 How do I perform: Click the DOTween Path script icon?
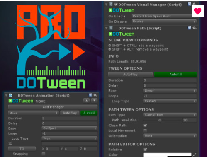[111, 28]
